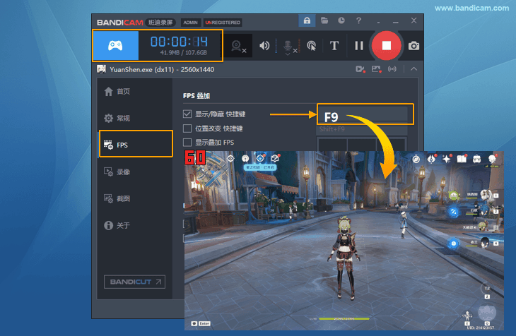Take a screenshot with the camera icon
Viewport: 516px width, 336px height.
point(414,46)
